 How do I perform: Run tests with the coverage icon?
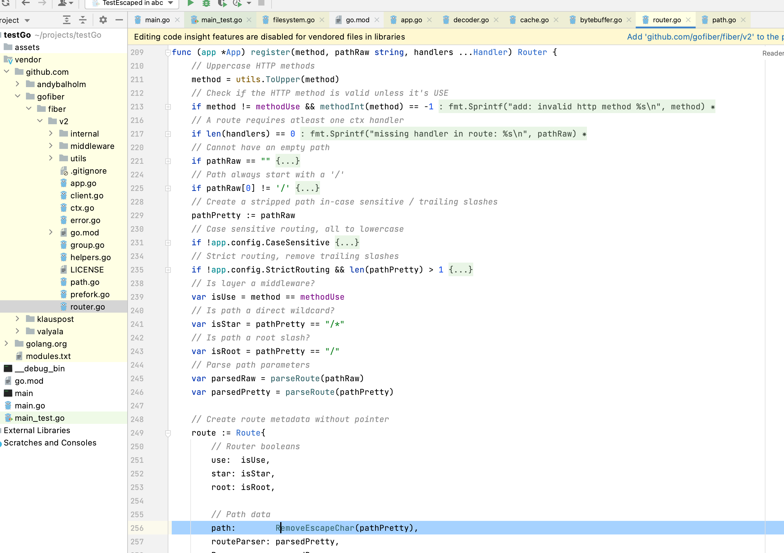pyautogui.click(x=222, y=3)
